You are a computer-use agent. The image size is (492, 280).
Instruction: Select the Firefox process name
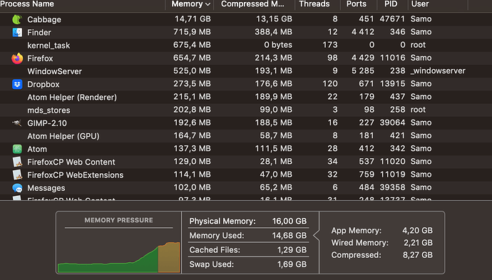[40, 58]
